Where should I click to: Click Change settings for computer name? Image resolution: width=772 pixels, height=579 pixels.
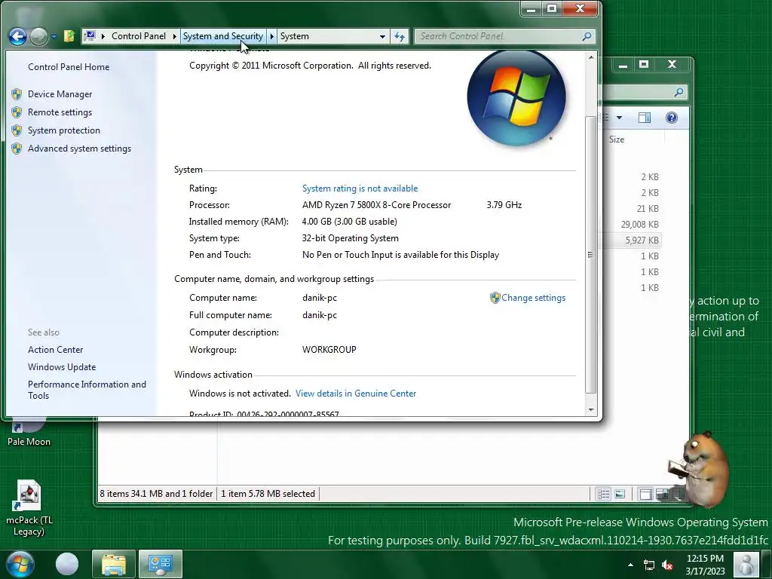(x=533, y=298)
